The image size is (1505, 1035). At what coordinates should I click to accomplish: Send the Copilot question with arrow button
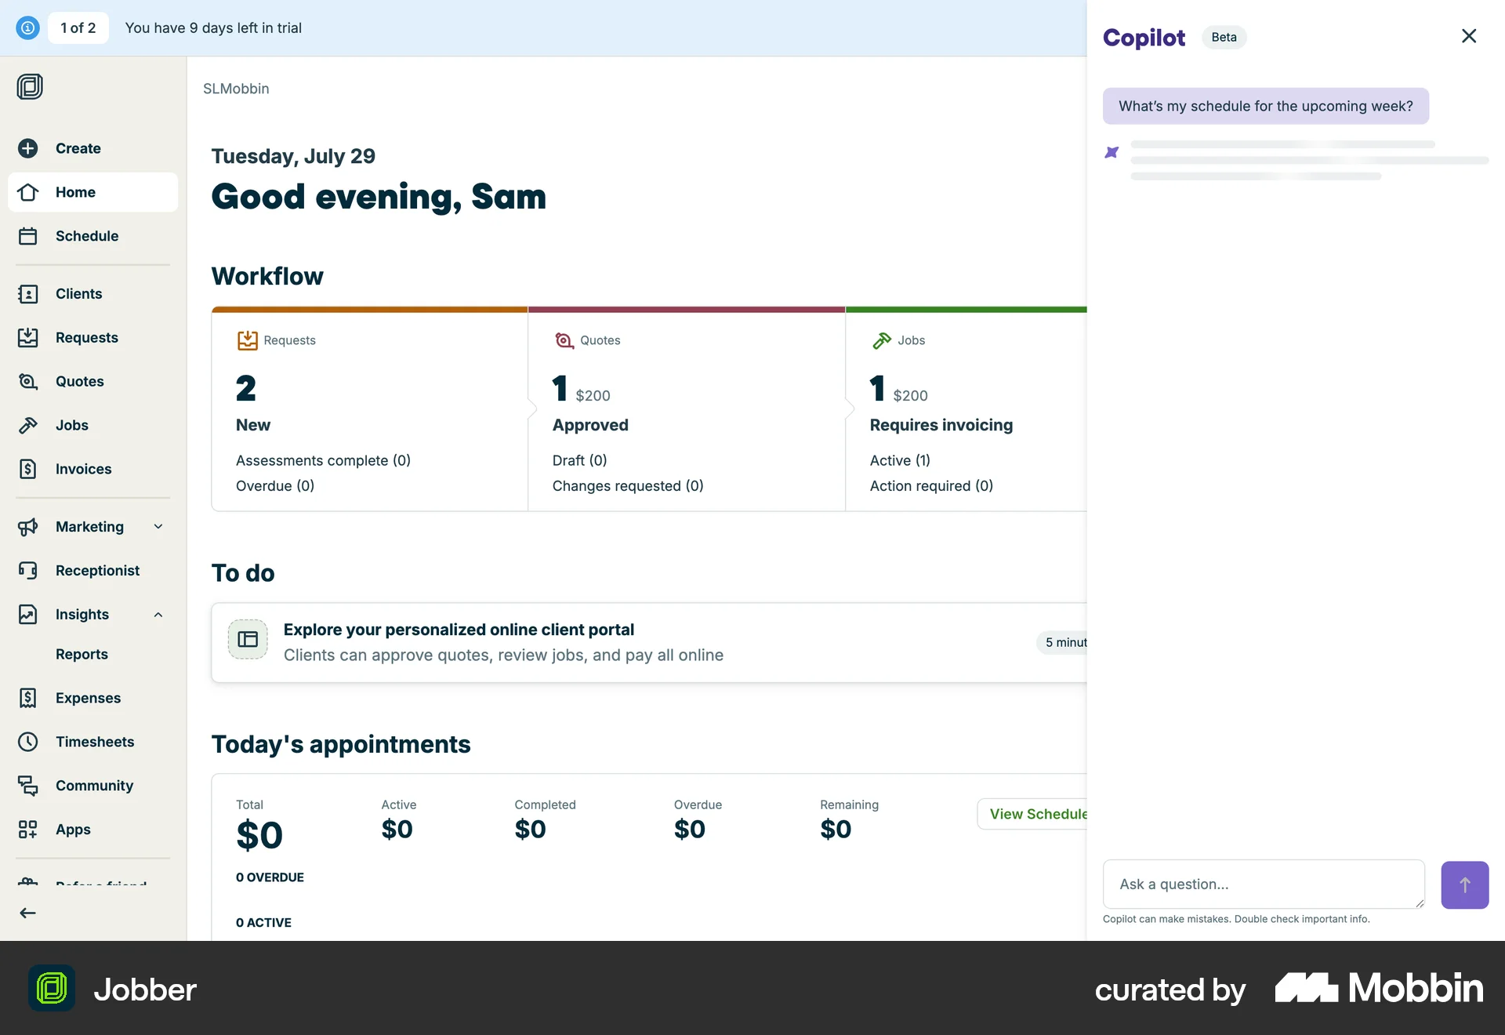click(x=1464, y=884)
